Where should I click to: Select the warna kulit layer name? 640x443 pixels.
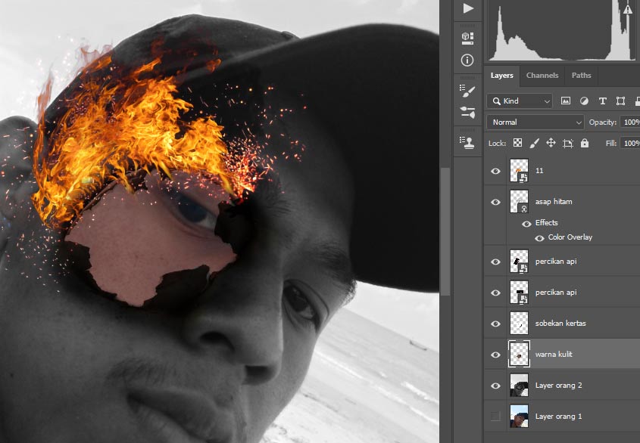pyautogui.click(x=554, y=354)
